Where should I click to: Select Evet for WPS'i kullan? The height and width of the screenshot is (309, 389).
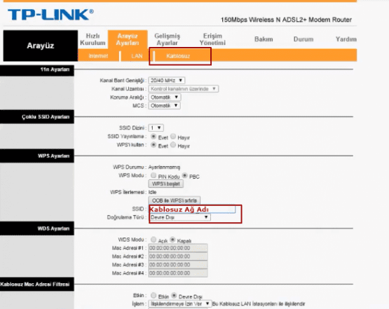[153, 145]
